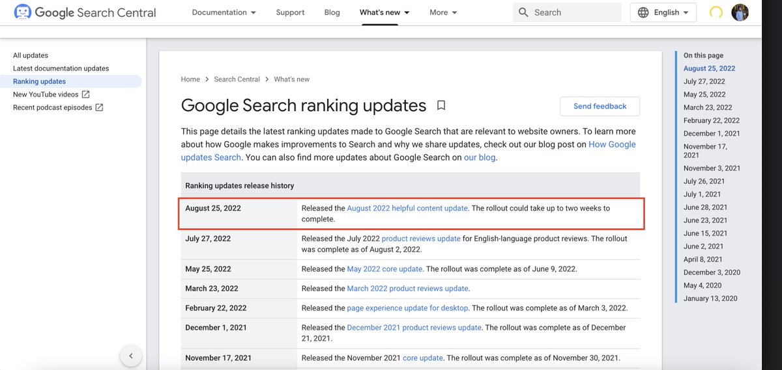Viewport: 782px width, 370px height.
Task: Jump to April 8, 2021 in On this page
Action: [x=703, y=259]
